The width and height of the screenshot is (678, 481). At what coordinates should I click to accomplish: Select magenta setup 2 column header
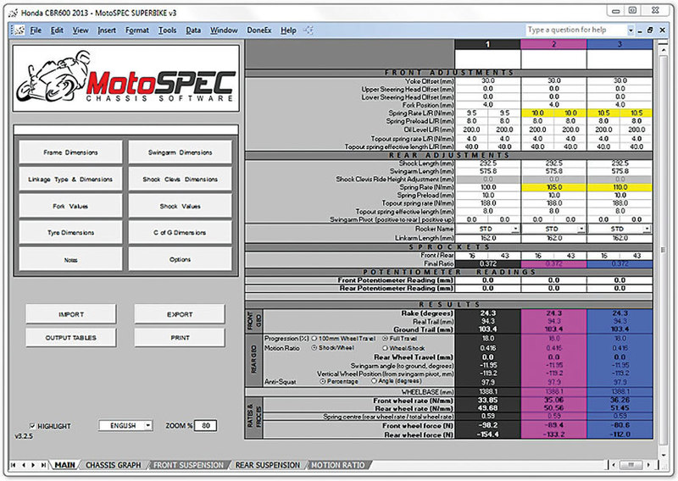(x=554, y=44)
